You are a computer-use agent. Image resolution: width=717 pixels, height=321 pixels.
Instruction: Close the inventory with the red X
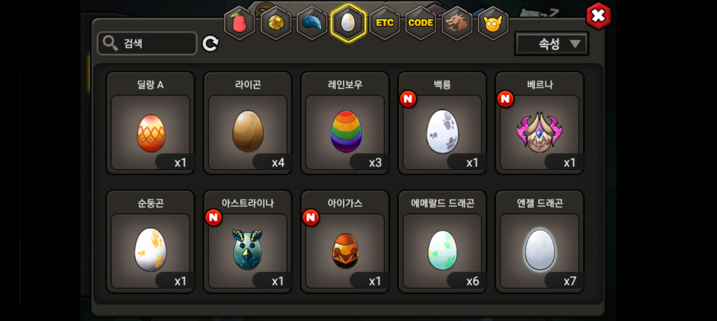pyautogui.click(x=598, y=16)
